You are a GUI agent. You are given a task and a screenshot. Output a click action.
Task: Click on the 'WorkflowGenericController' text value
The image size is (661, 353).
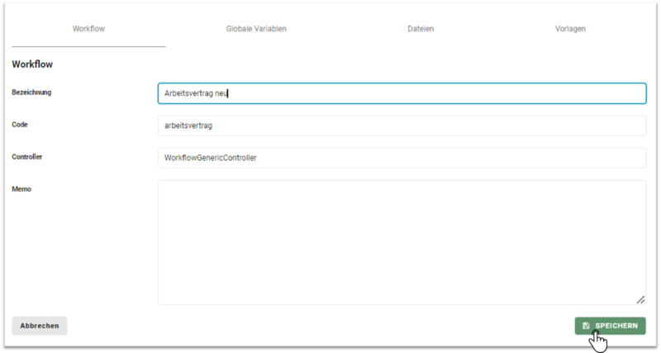pos(211,158)
